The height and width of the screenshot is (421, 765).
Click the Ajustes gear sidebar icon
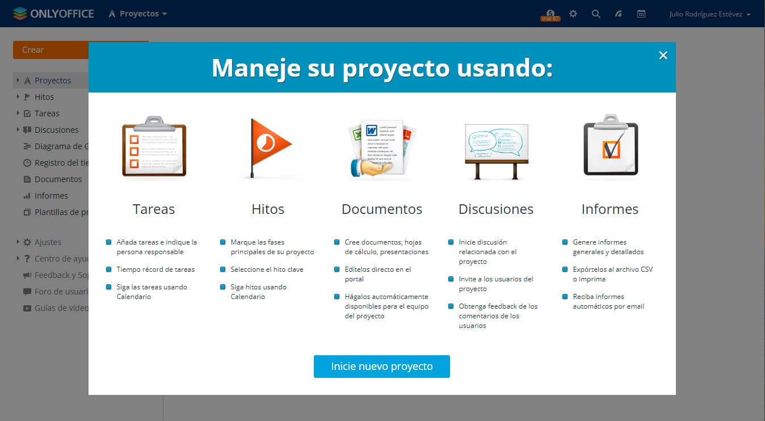tap(27, 242)
